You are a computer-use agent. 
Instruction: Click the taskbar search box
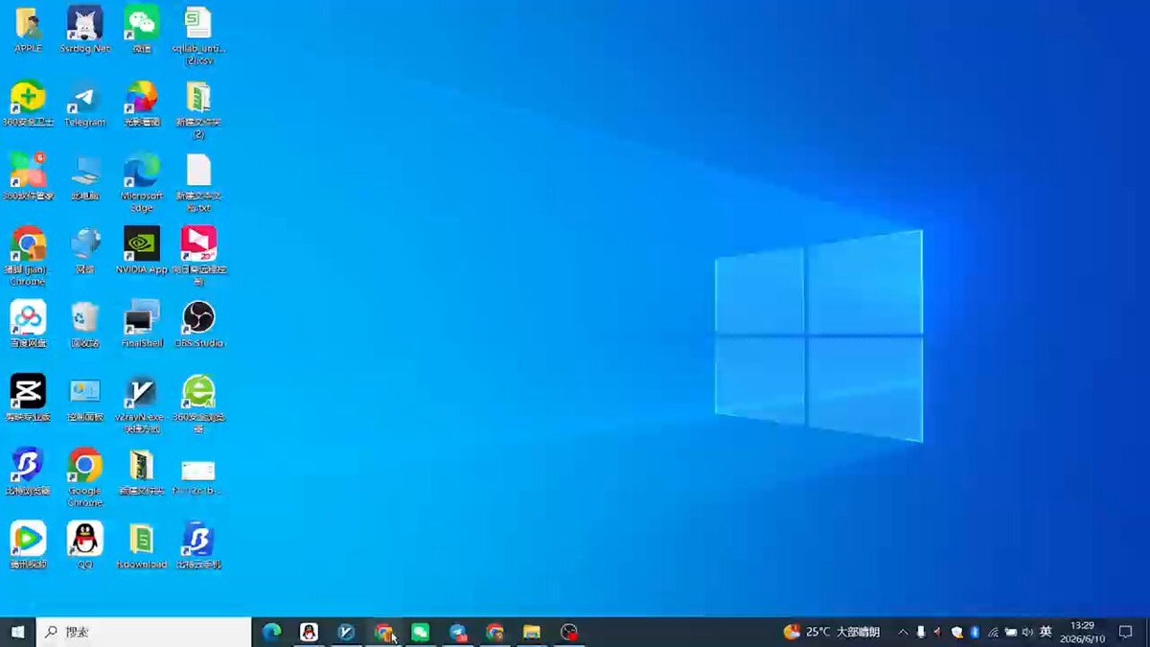click(x=144, y=633)
